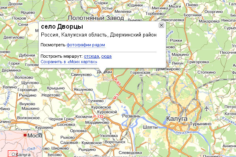Click the Горенская label
Screen dimensions: 236x157
(140, 73)
